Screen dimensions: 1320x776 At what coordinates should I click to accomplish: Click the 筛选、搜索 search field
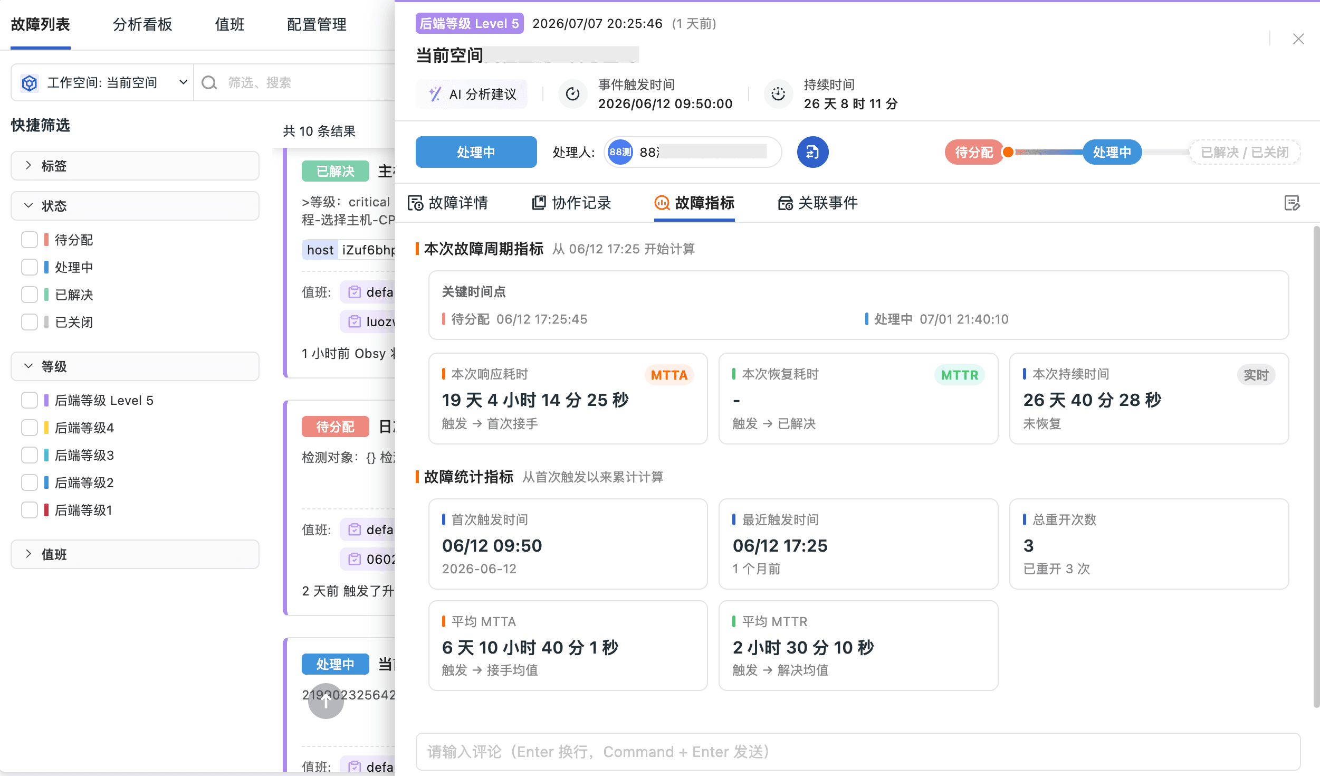pos(295,83)
